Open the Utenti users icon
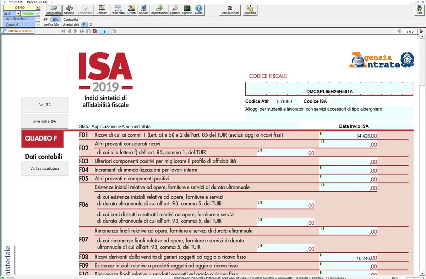 point(131,10)
